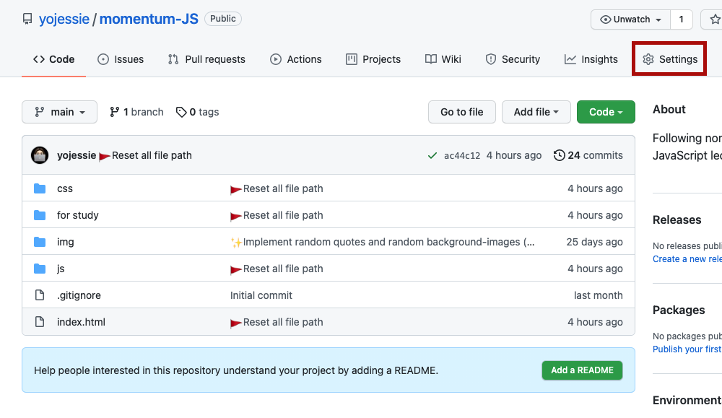
Task: Open Initial commit message link
Action: (x=261, y=295)
